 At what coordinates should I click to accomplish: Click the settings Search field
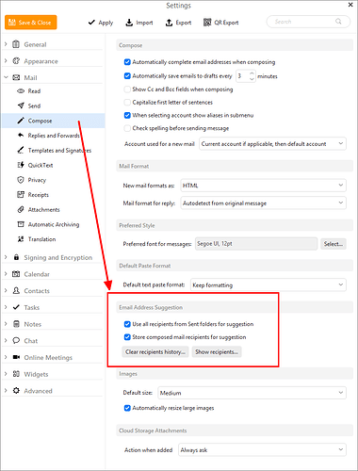coord(308,22)
